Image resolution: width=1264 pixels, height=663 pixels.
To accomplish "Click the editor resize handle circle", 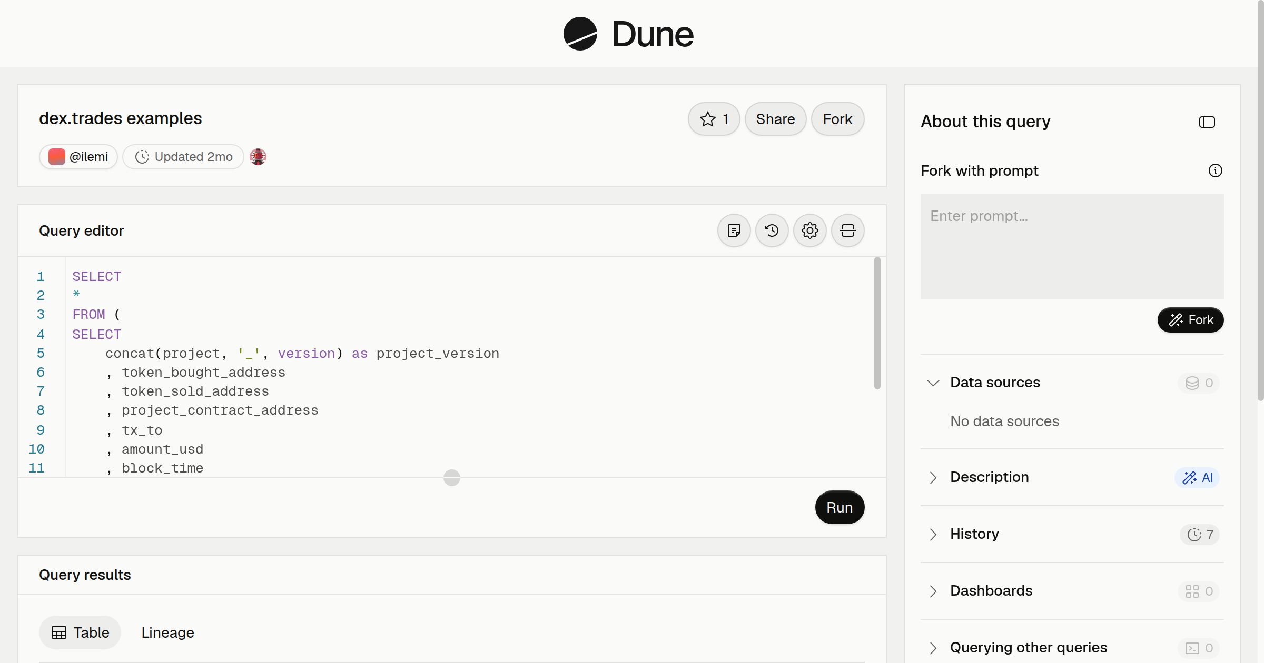I will pos(451,477).
